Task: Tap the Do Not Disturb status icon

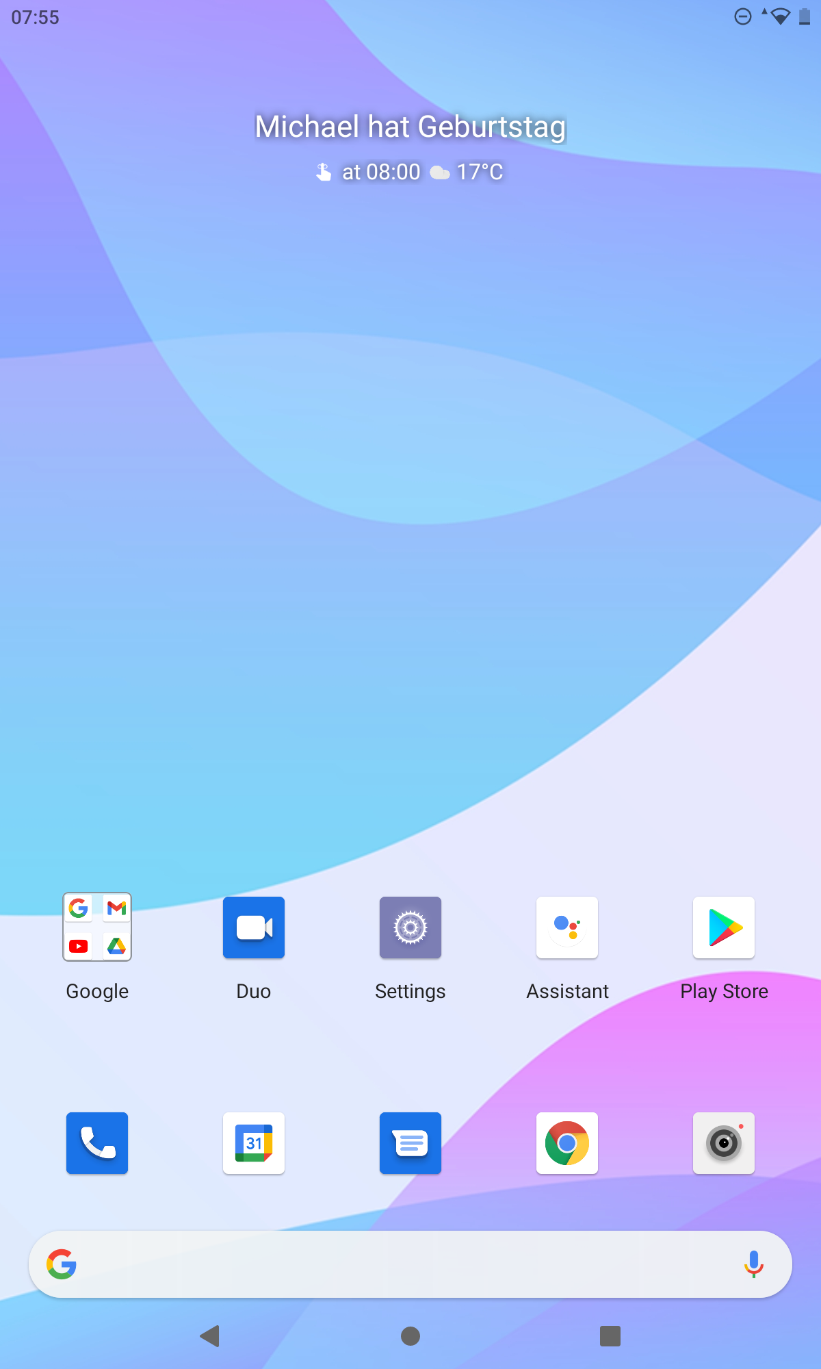Action: point(742,16)
